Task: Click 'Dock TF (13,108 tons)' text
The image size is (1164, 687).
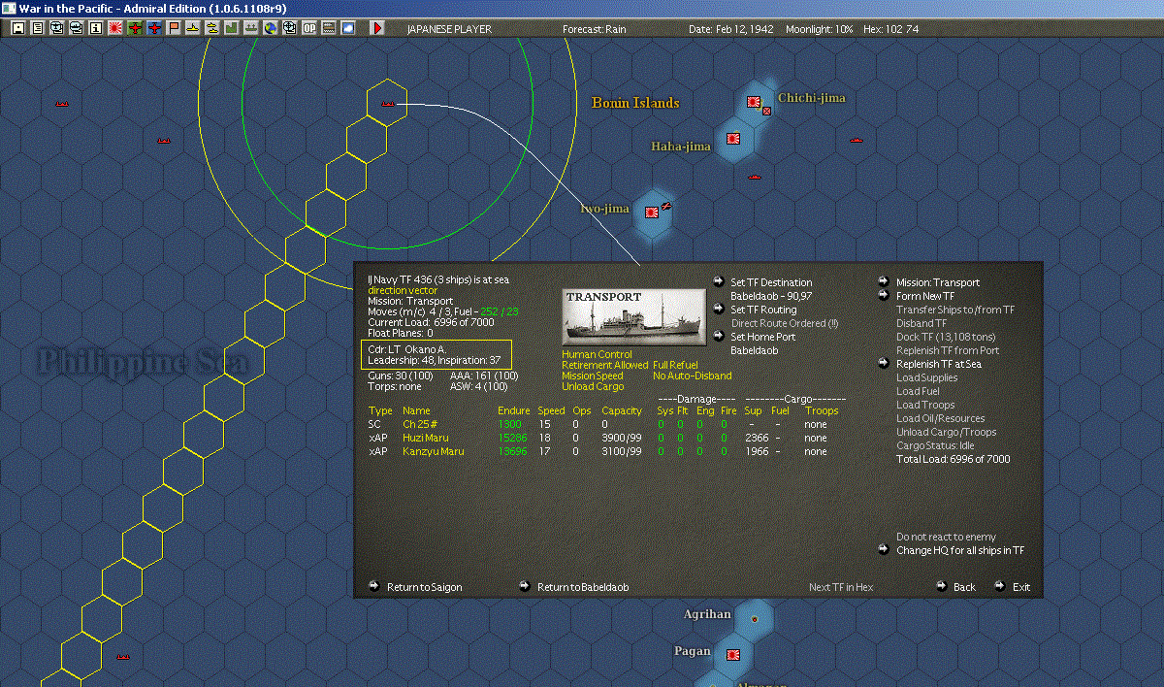Action: tap(946, 337)
